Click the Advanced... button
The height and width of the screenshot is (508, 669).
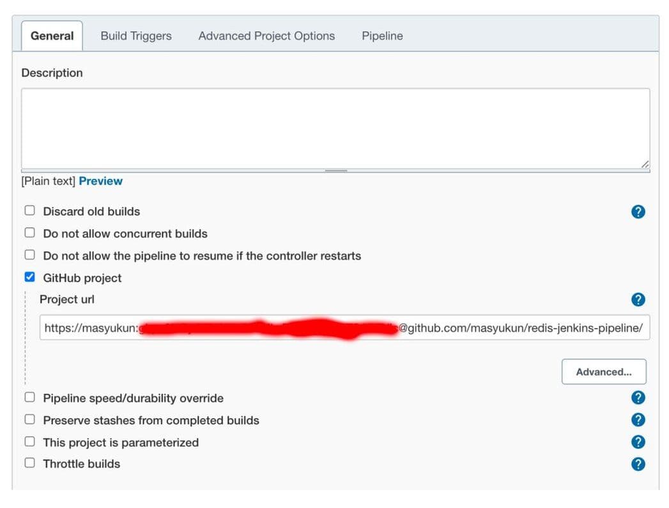pyautogui.click(x=603, y=371)
